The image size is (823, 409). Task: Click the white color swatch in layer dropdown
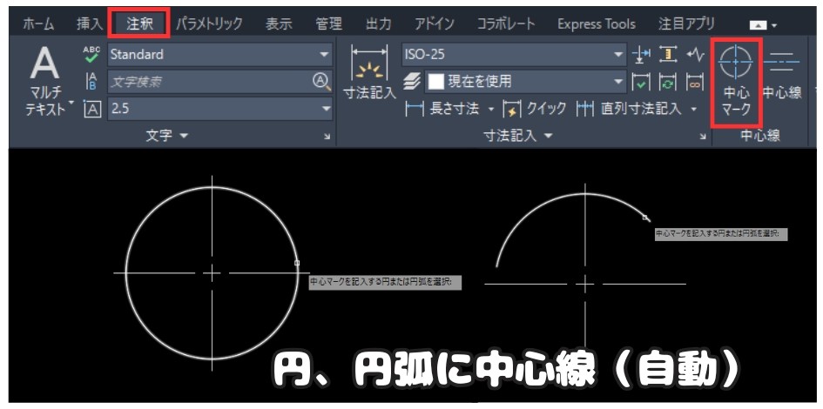click(x=436, y=82)
